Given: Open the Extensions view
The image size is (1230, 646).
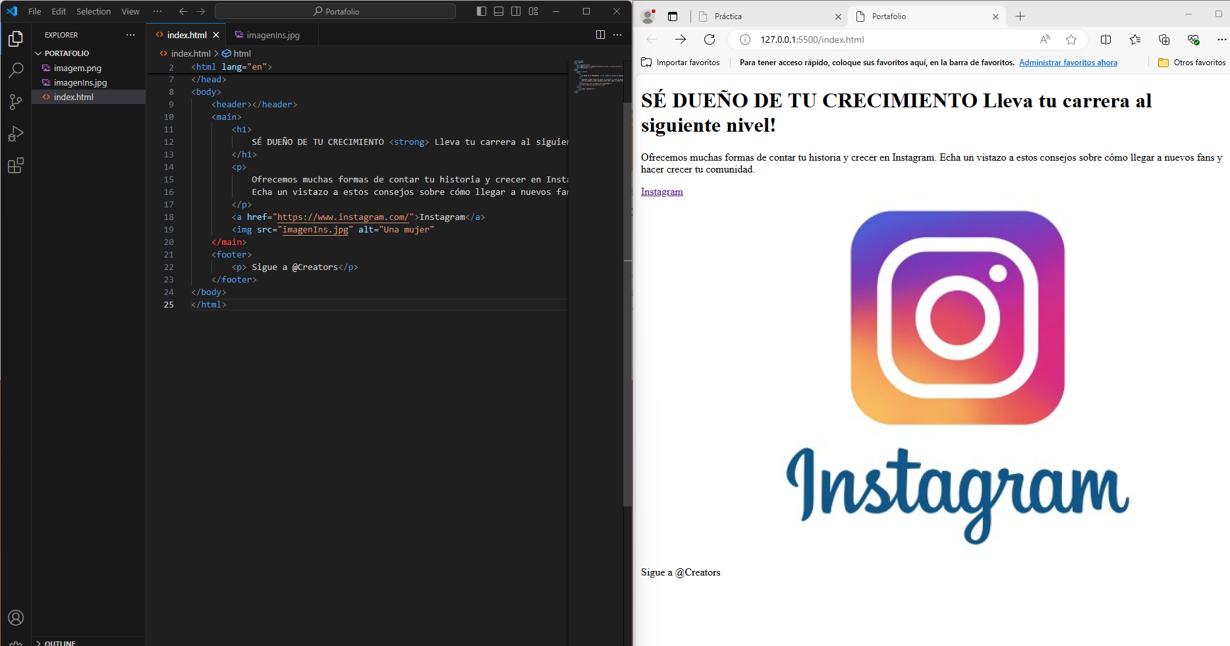Looking at the screenshot, I should click(16, 165).
